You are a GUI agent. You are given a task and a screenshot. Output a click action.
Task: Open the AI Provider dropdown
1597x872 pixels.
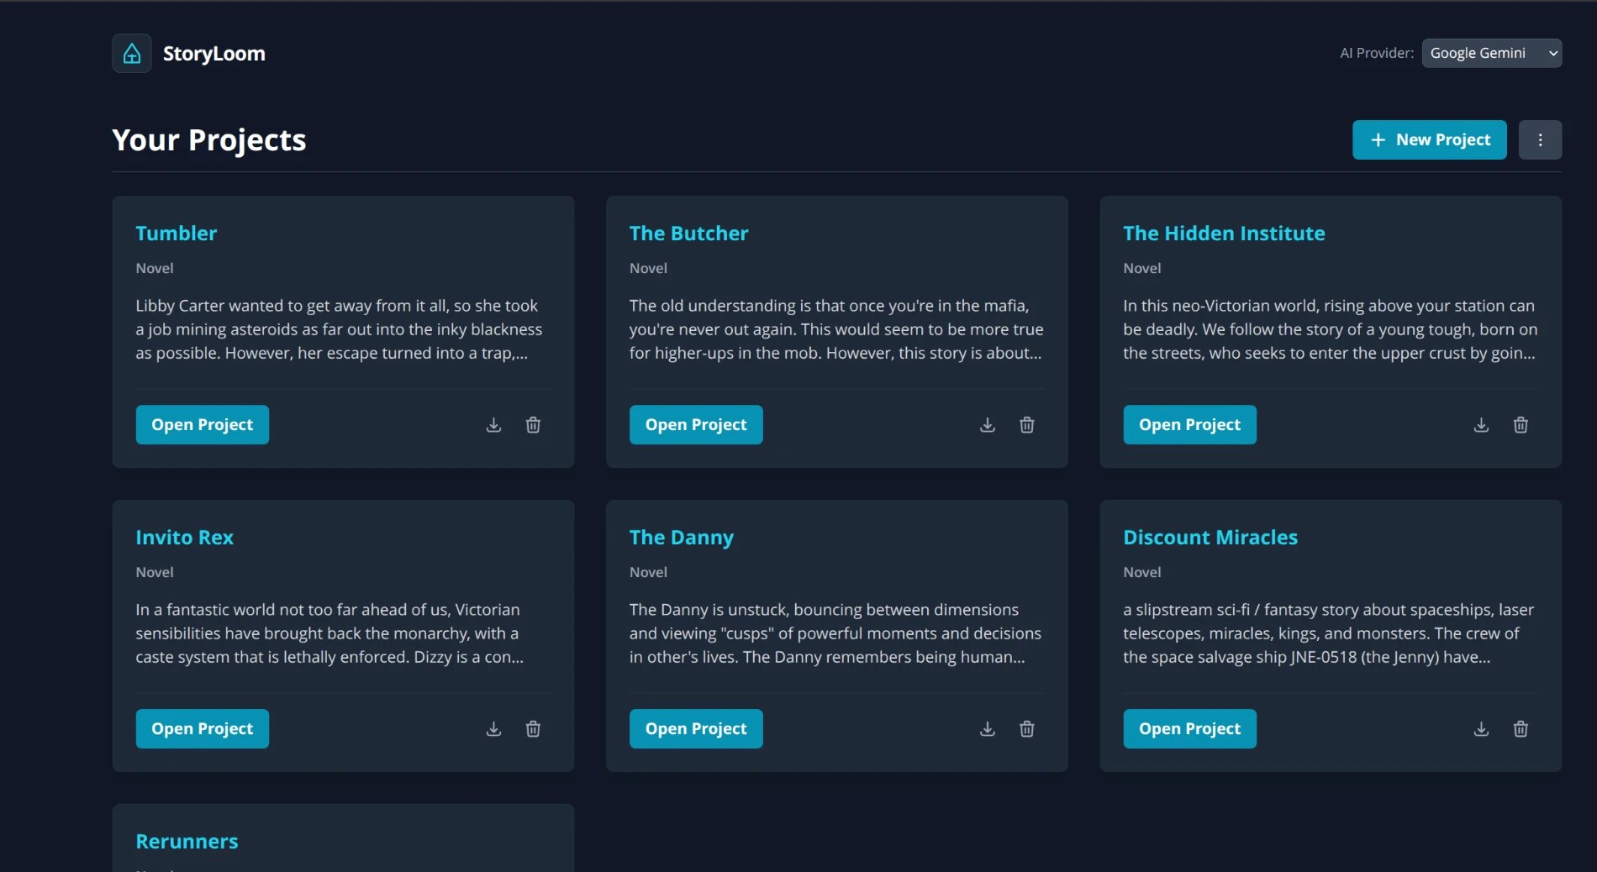[x=1491, y=53]
